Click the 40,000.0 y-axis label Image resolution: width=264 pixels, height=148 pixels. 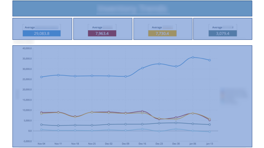tap(27, 48)
